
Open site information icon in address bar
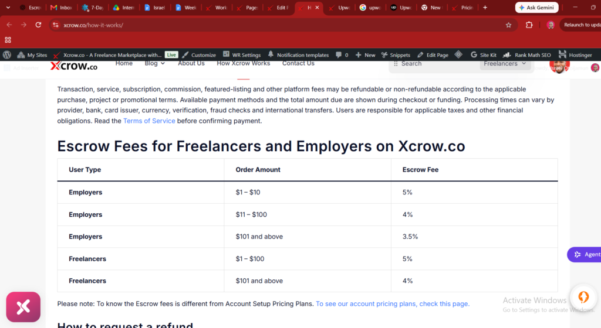tap(56, 25)
